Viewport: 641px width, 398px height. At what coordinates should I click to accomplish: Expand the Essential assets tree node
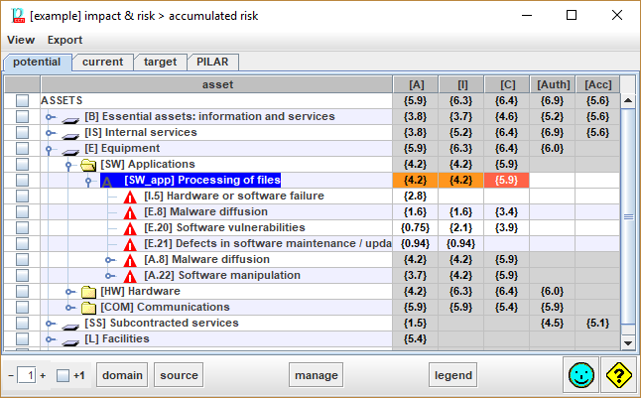click(50, 117)
